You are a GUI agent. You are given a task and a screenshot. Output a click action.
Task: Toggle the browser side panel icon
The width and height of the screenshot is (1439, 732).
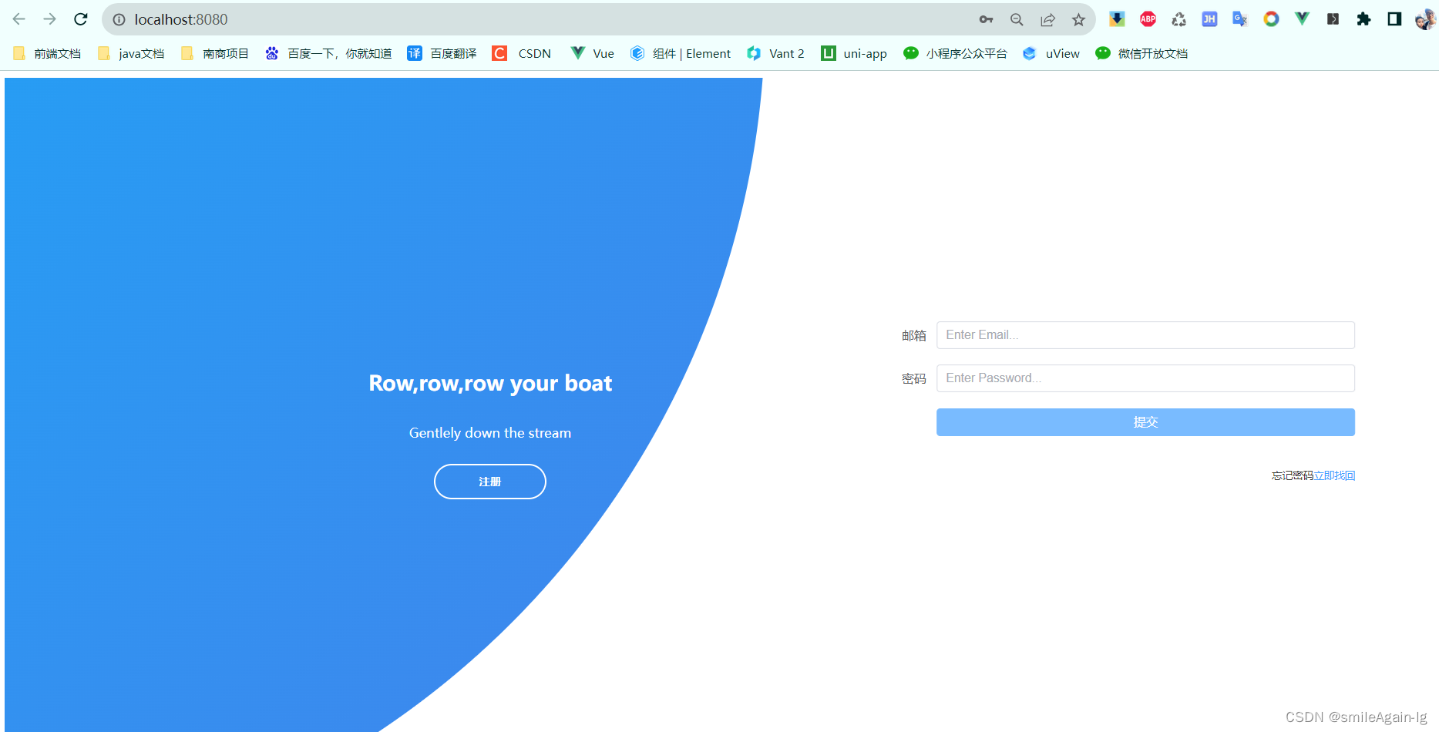point(1394,19)
